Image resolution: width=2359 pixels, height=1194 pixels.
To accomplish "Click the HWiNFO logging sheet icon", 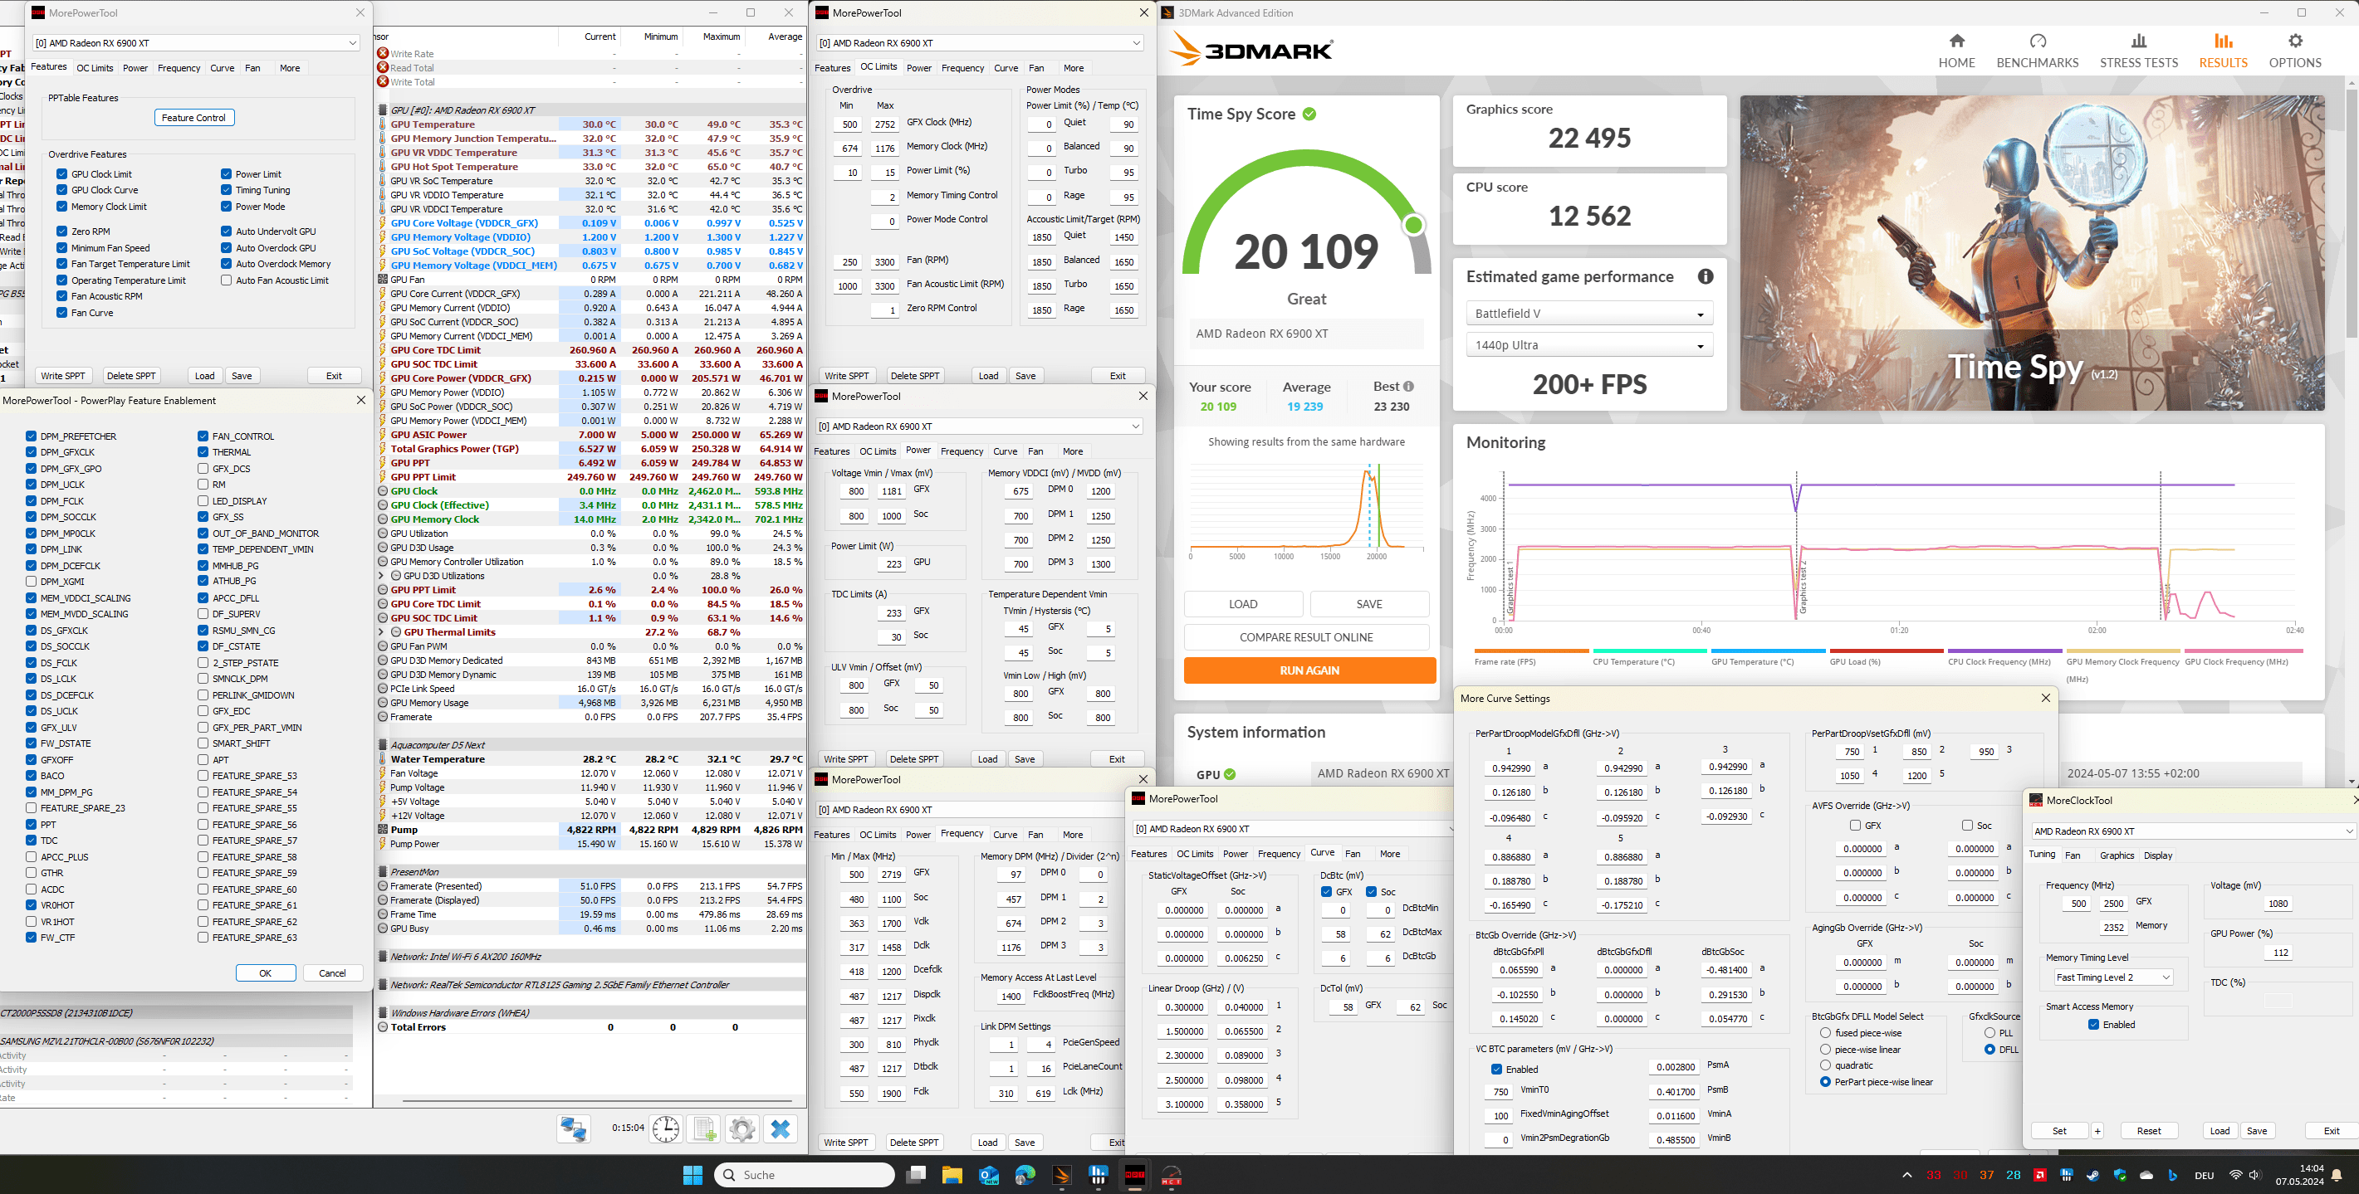I will tap(704, 1129).
